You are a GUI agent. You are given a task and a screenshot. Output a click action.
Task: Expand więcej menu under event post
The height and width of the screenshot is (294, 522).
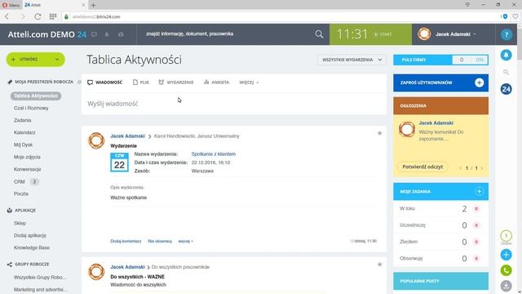[x=185, y=241]
